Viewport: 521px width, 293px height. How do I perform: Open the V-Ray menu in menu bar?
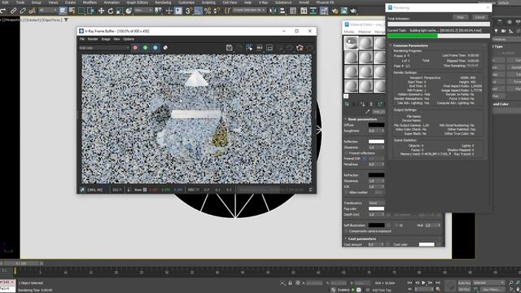(x=263, y=2)
